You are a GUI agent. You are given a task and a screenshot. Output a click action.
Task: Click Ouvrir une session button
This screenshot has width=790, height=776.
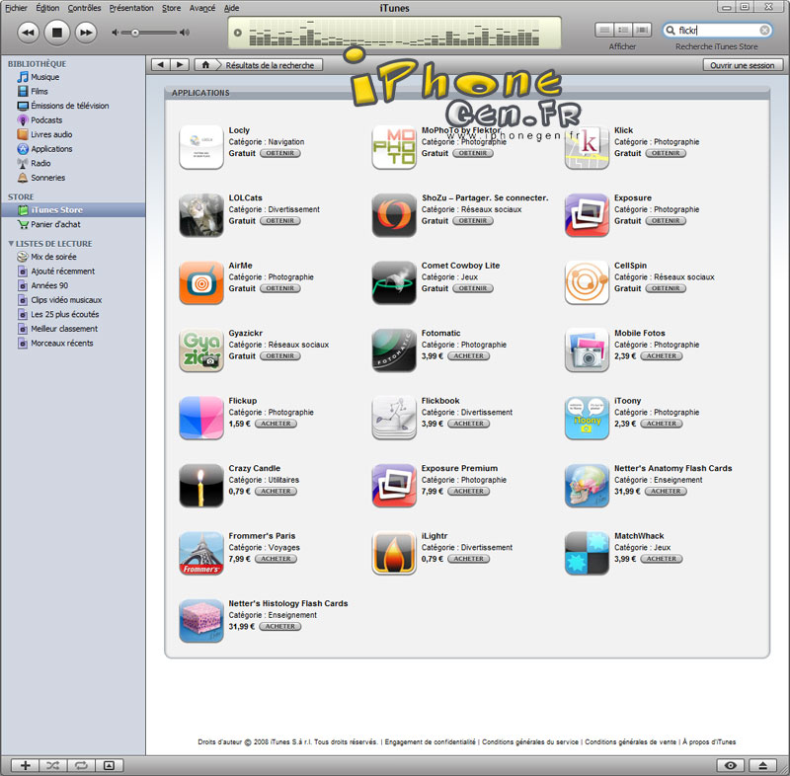743,65
